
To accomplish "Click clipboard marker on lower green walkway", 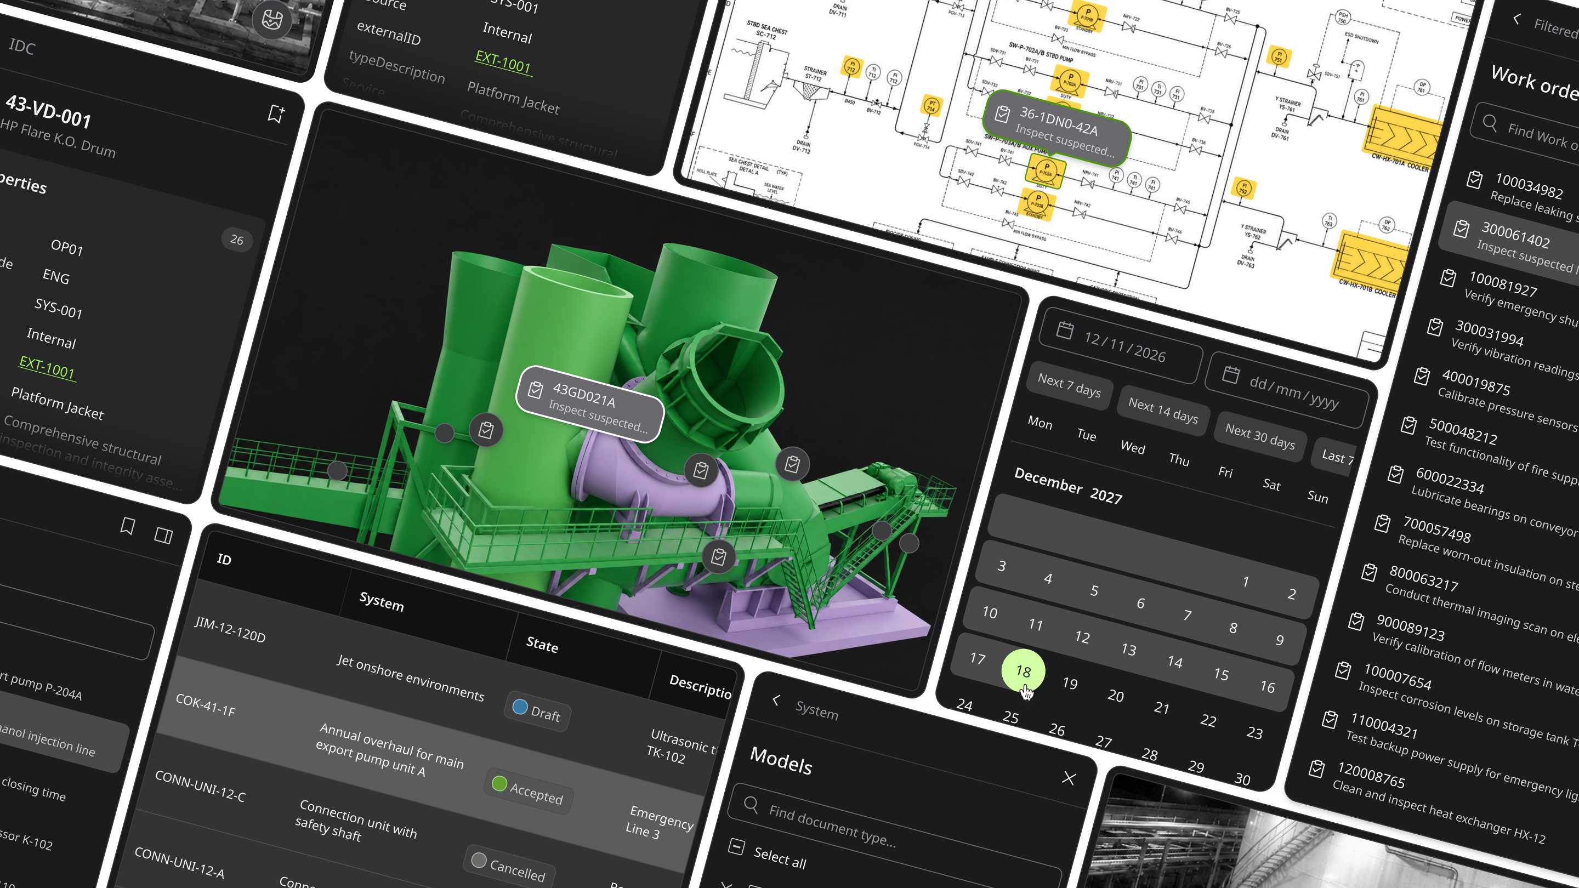I will tap(718, 557).
